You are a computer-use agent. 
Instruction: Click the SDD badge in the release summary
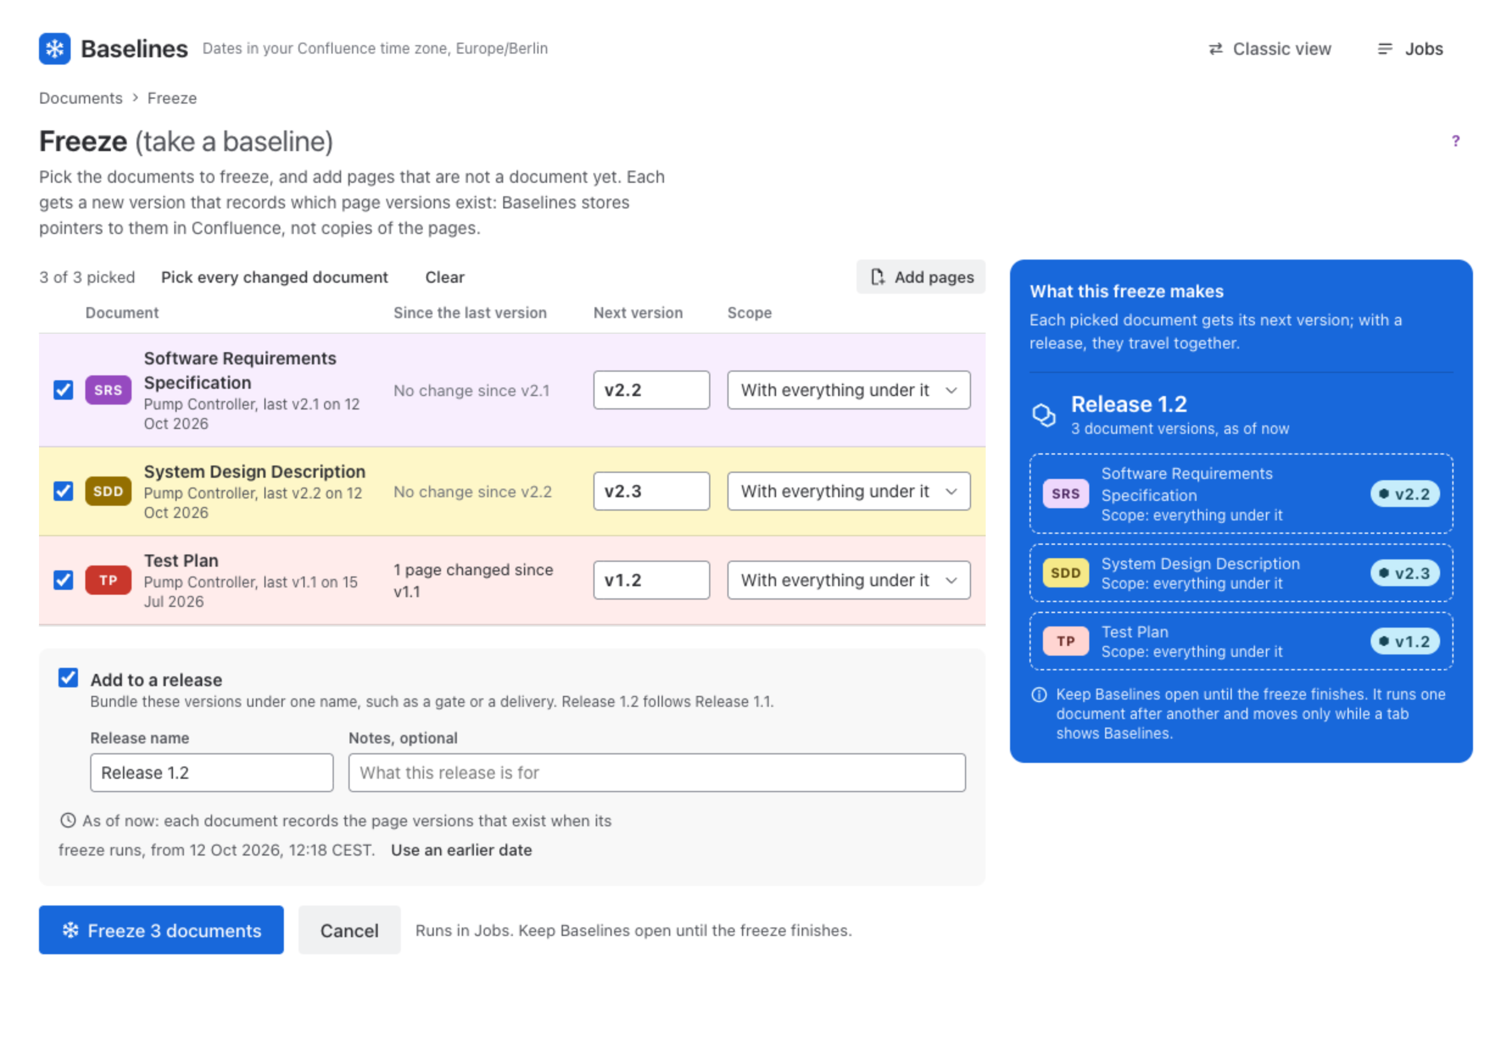[x=1065, y=573]
